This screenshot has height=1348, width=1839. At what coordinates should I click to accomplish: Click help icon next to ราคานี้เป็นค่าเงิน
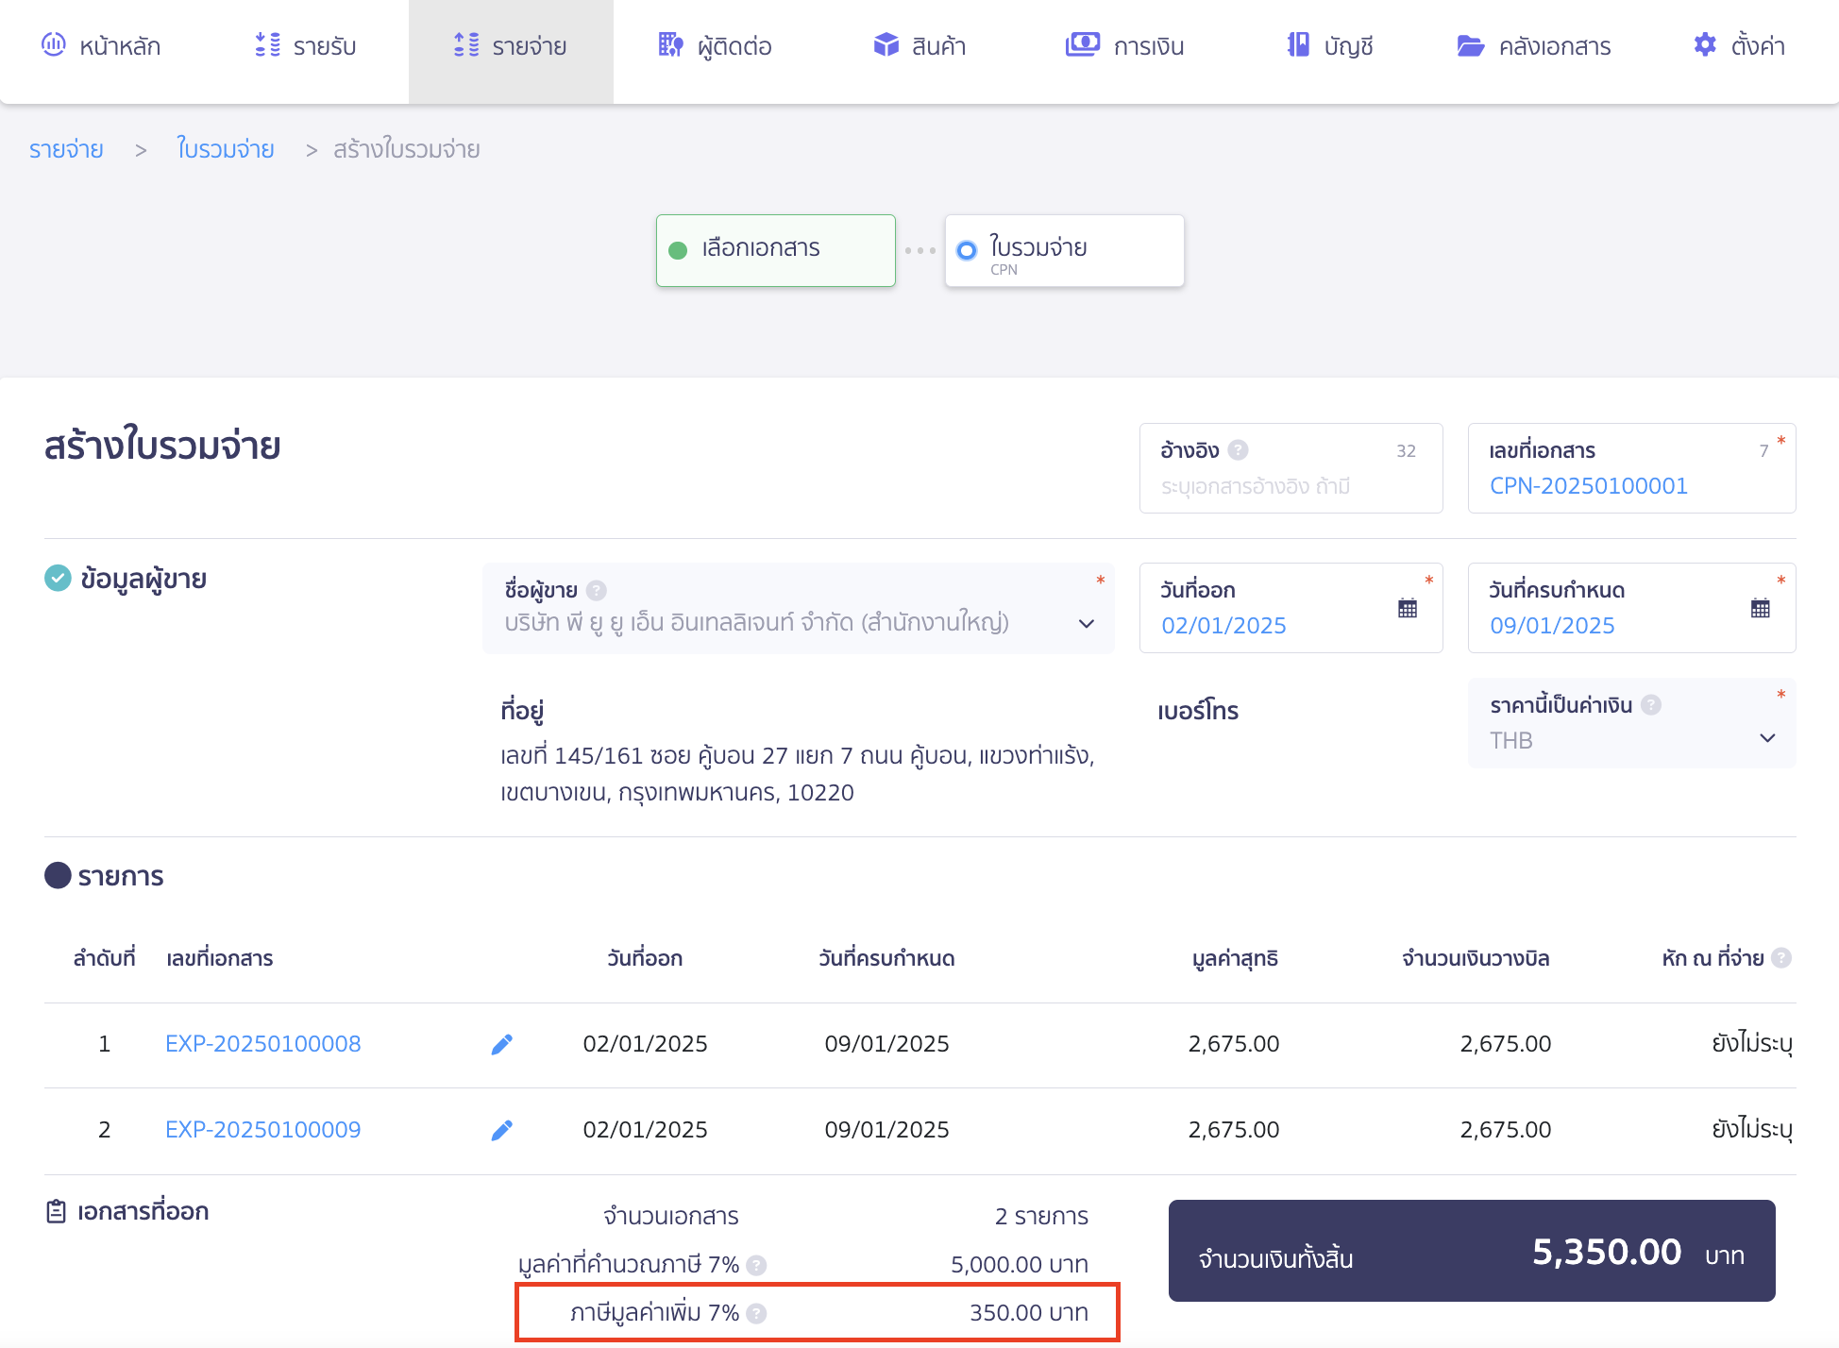coord(1651,705)
